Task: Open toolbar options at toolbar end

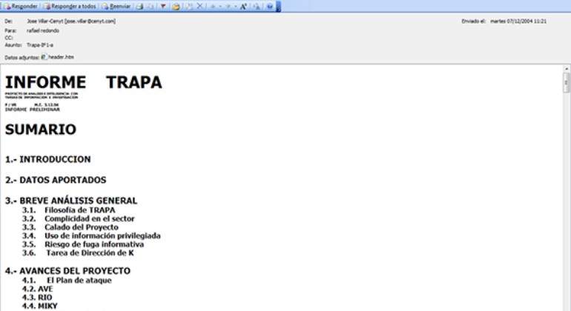Action: tap(279, 6)
